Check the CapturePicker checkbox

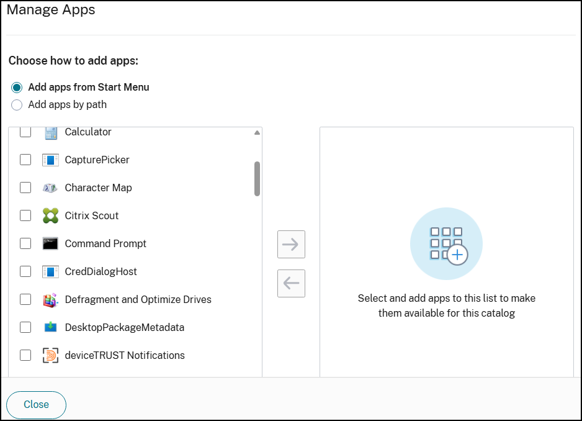click(x=25, y=160)
